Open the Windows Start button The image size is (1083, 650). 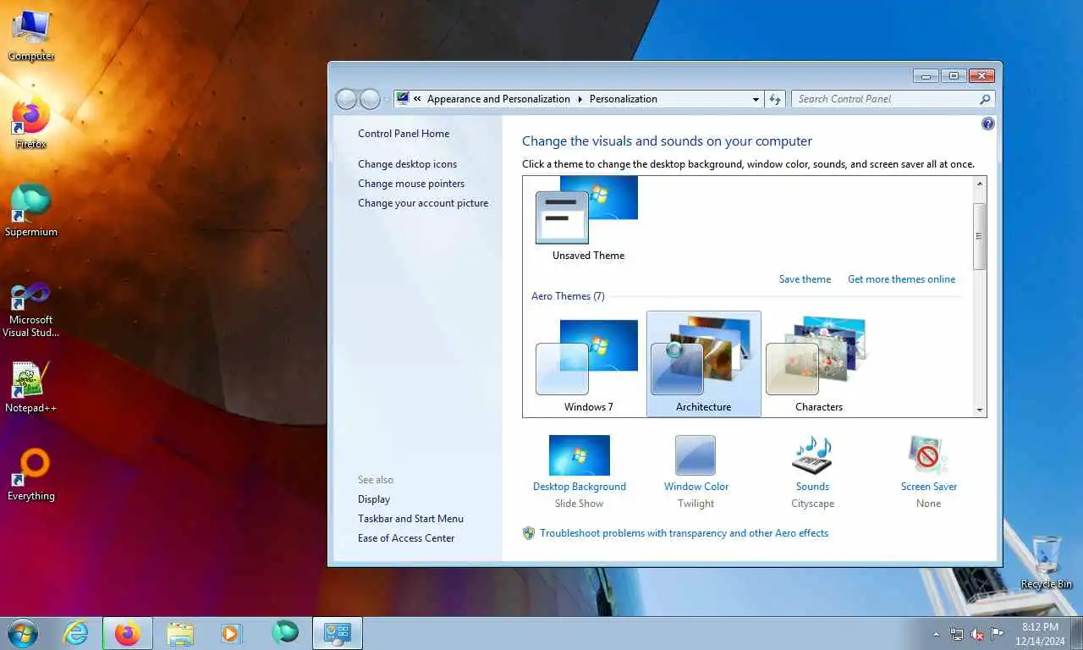click(22, 633)
